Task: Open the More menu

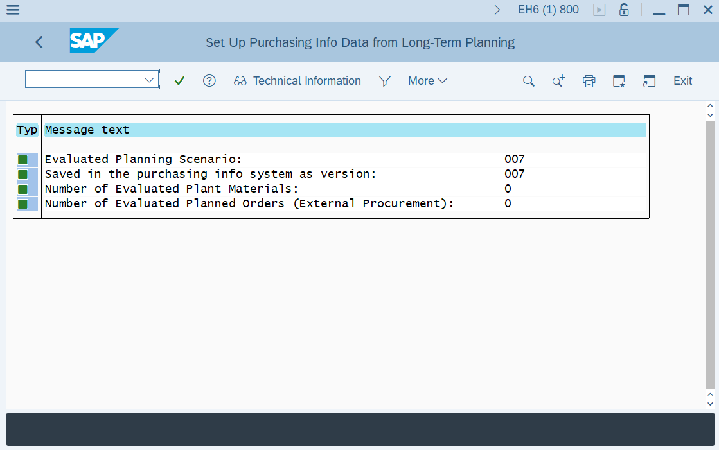Action: click(427, 80)
